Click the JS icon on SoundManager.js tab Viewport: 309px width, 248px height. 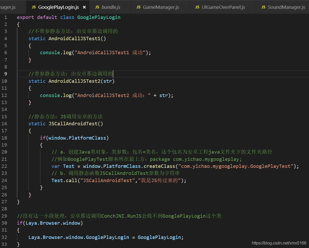[263, 7]
